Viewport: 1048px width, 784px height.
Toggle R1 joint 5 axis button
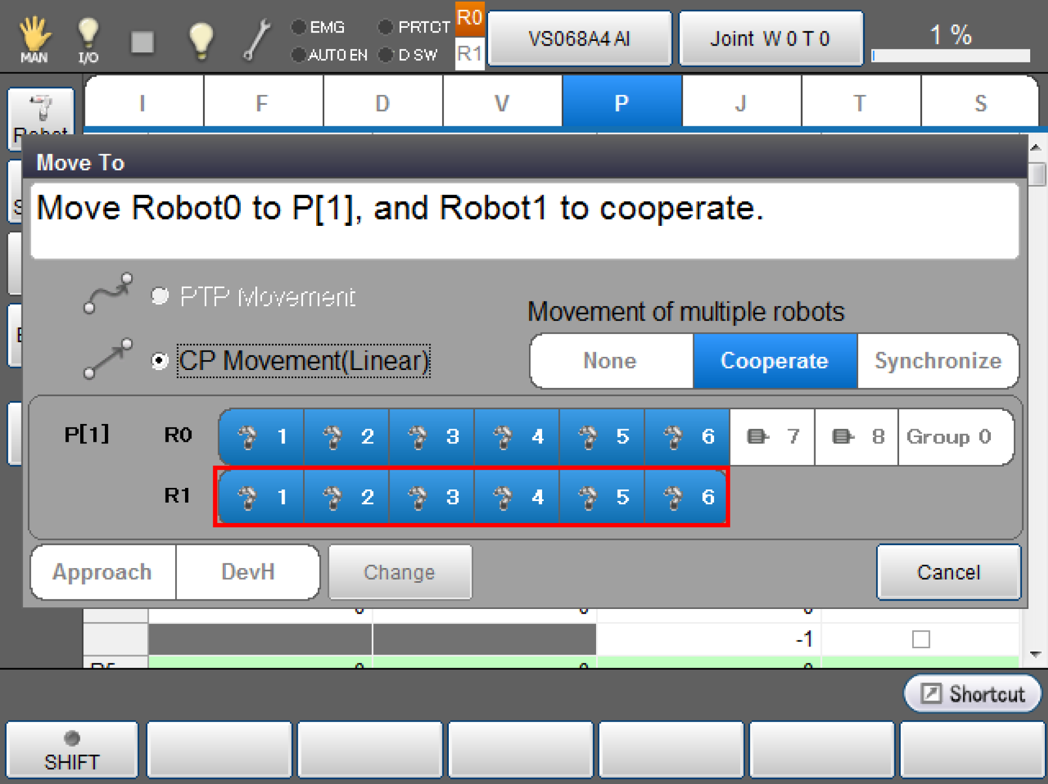[x=602, y=496]
